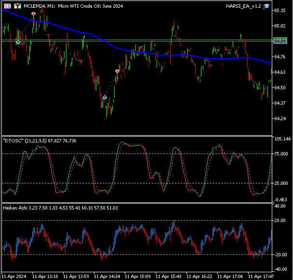Click price scale value 84.24
The height and width of the screenshot is (280, 293).
(x=280, y=118)
